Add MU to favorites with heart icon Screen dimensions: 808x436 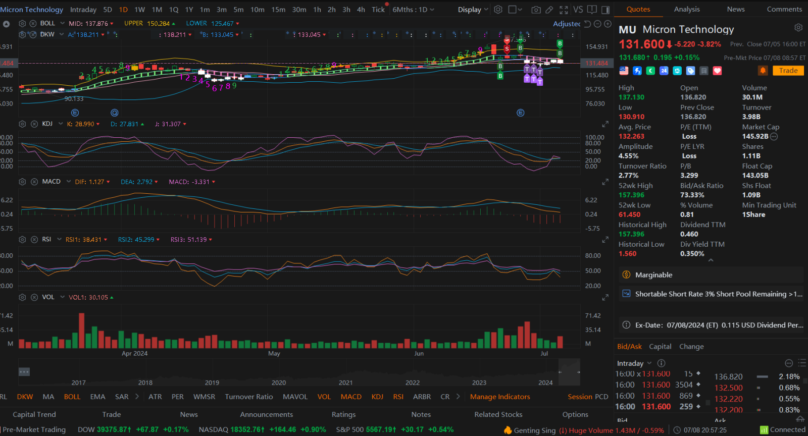[717, 71]
